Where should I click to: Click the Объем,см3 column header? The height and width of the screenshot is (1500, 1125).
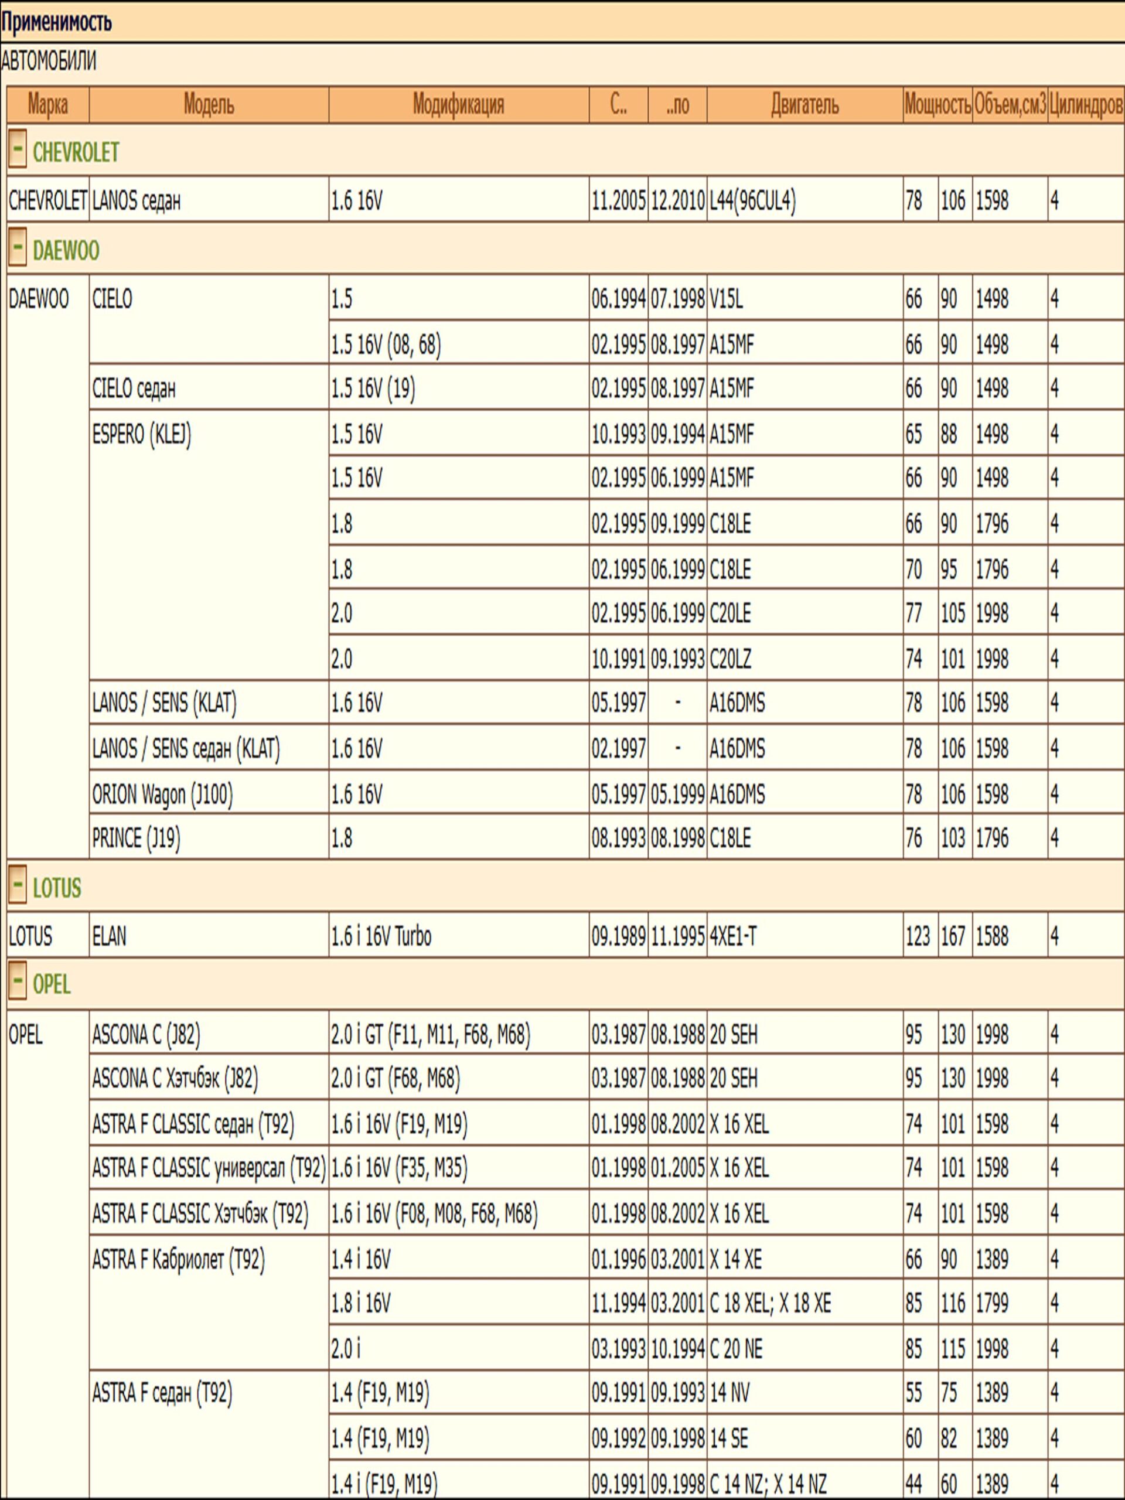[1010, 105]
